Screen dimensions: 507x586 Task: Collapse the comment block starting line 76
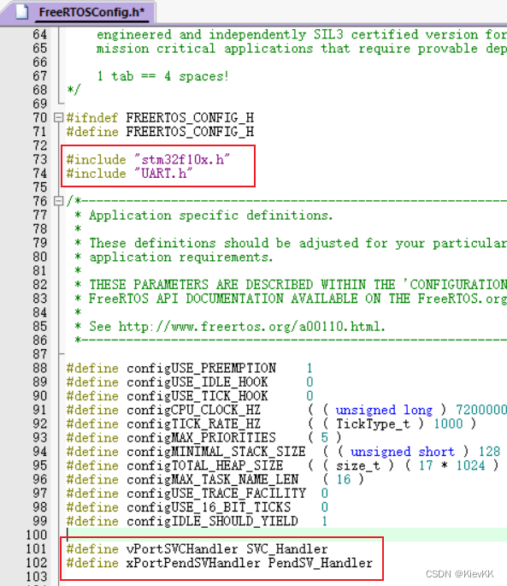click(x=58, y=201)
